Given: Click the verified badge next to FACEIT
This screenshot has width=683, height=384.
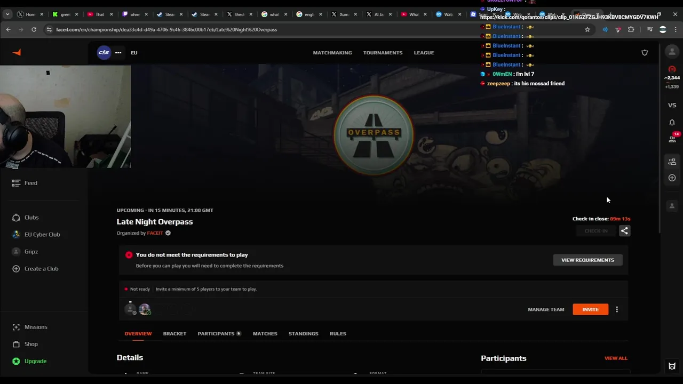Looking at the screenshot, I should click(168, 233).
